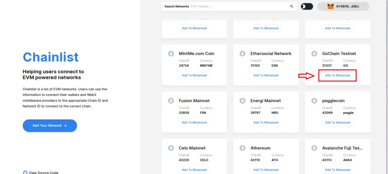
Task: Click the Fusion Mainnet chain icon
Action: click(x=171, y=101)
